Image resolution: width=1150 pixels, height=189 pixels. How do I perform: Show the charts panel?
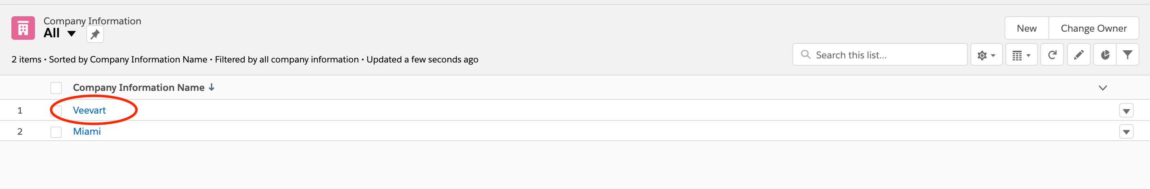point(1105,55)
